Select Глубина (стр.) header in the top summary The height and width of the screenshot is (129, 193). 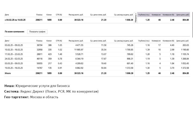point(144,15)
